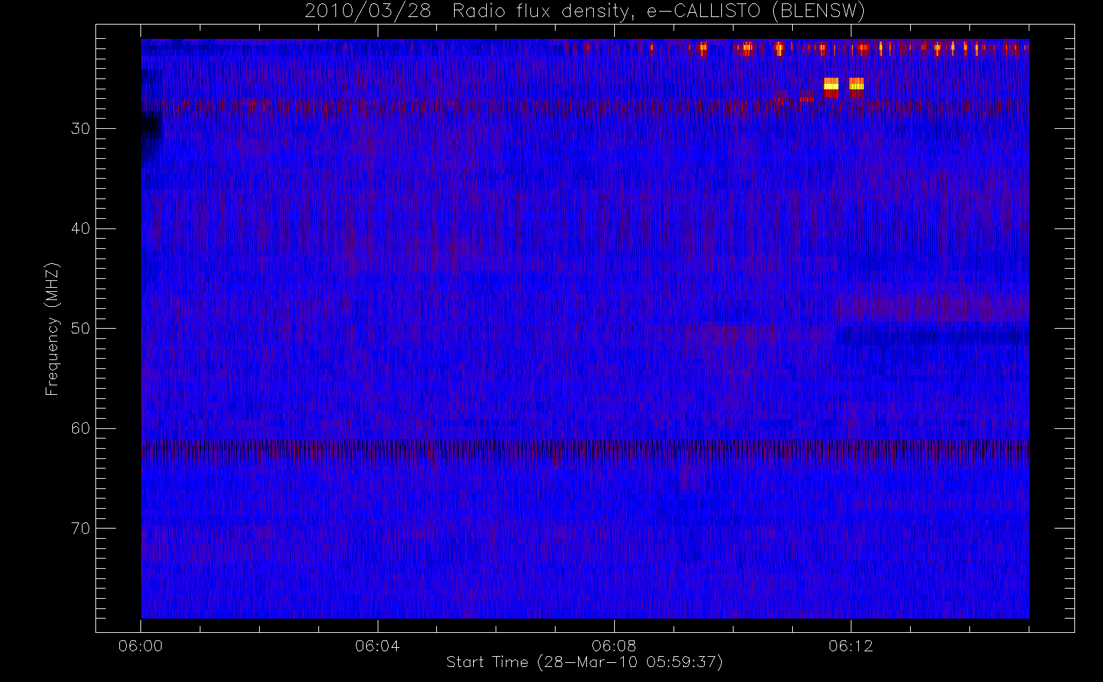This screenshot has height=682, width=1103.
Task: Click the 70 MHz frequency tick label
Action: point(80,529)
